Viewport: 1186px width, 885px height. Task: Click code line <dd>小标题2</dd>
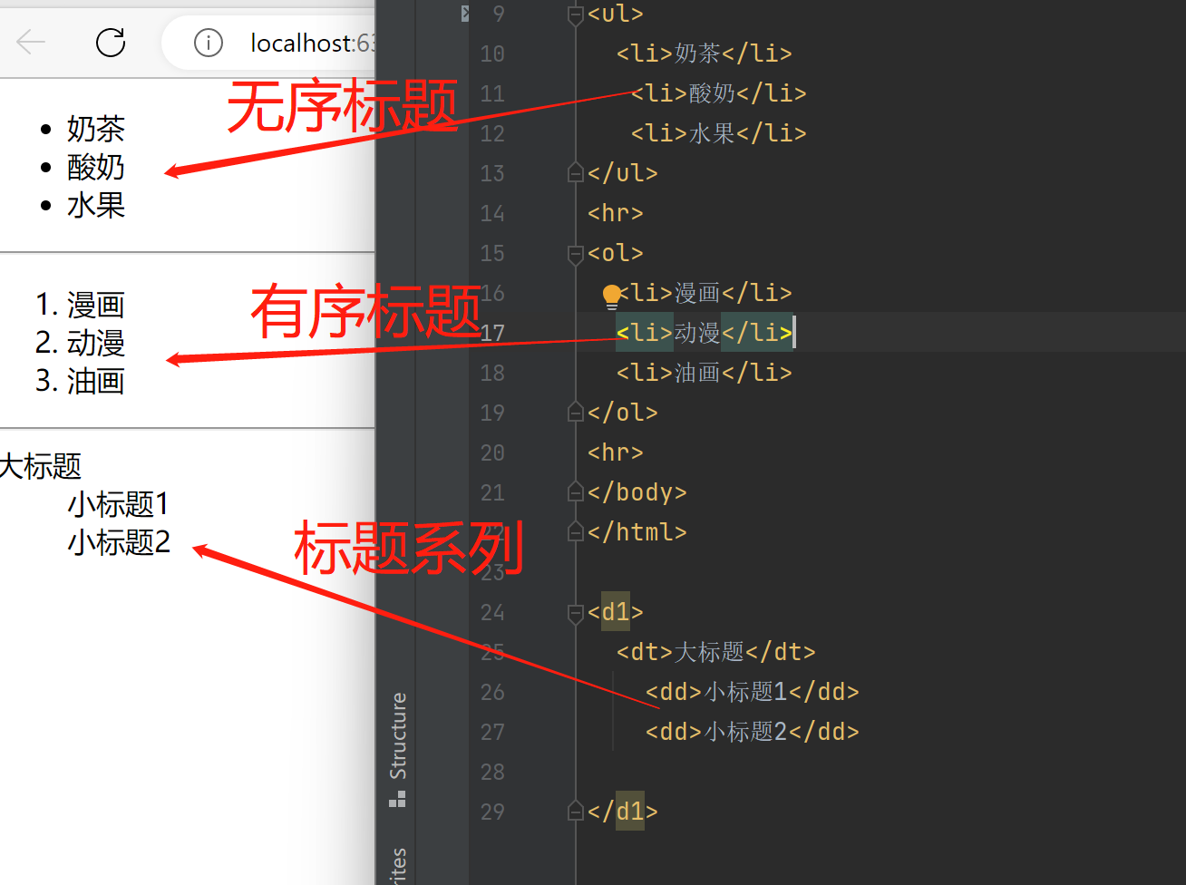753,732
